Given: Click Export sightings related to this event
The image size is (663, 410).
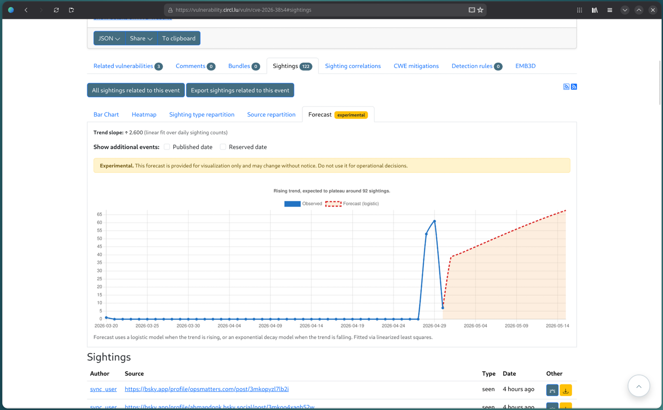Looking at the screenshot, I should click(240, 90).
